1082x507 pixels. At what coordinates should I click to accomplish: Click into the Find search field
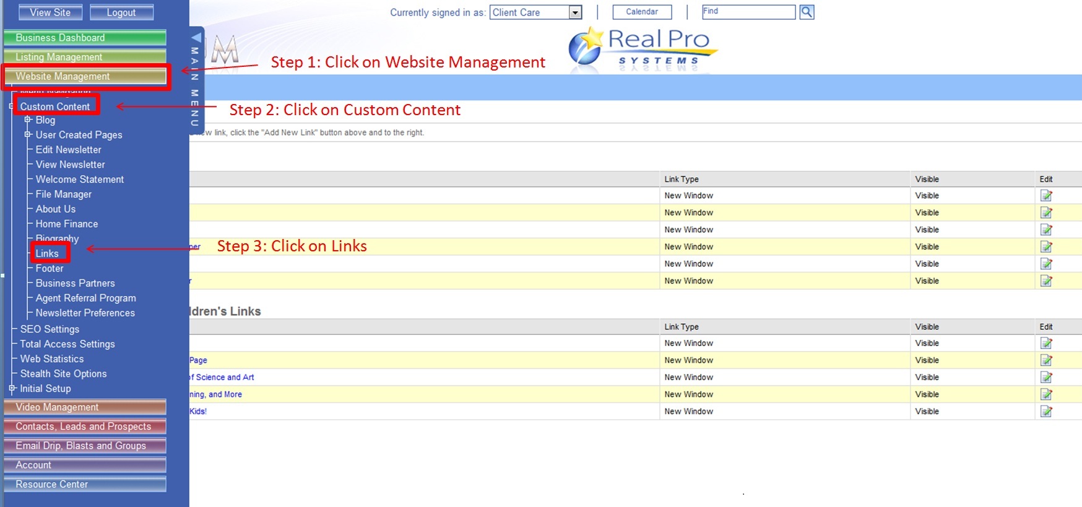click(x=748, y=12)
